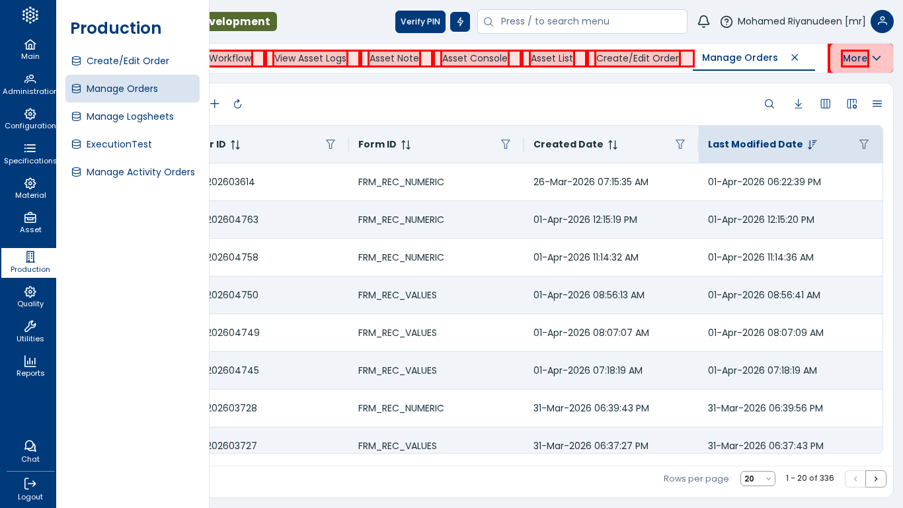The image size is (903, 508).
Task: Filter the Last Modified Date column
Action: coord(864,144)
